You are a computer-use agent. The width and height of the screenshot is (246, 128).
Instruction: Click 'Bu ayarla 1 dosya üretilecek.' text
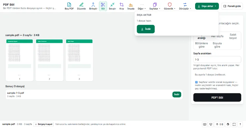(210, 75)
